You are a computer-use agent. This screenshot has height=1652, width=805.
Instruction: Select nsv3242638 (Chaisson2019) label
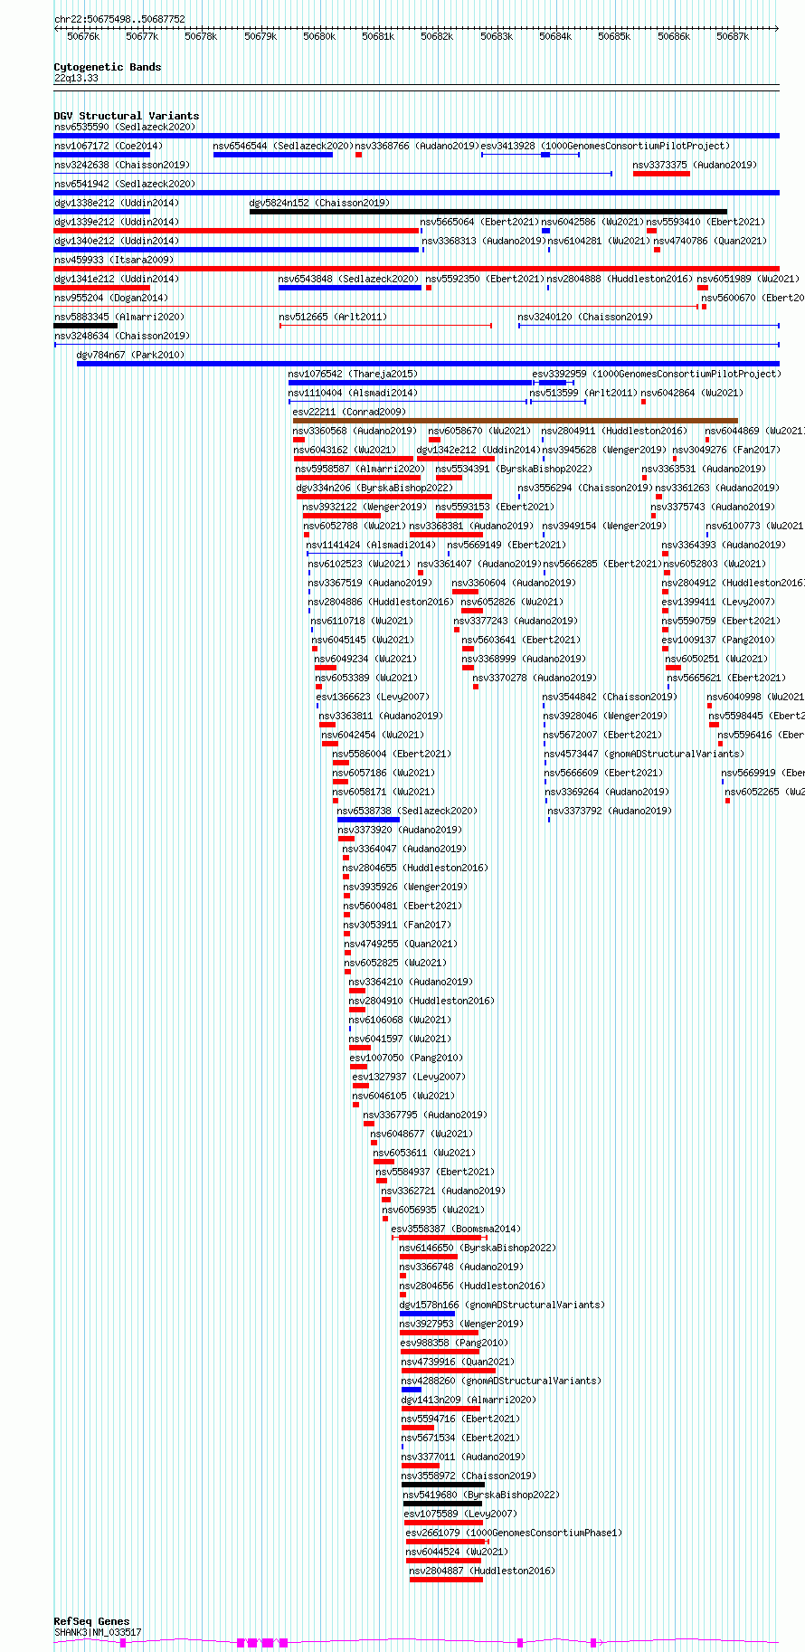pos(122,165)
